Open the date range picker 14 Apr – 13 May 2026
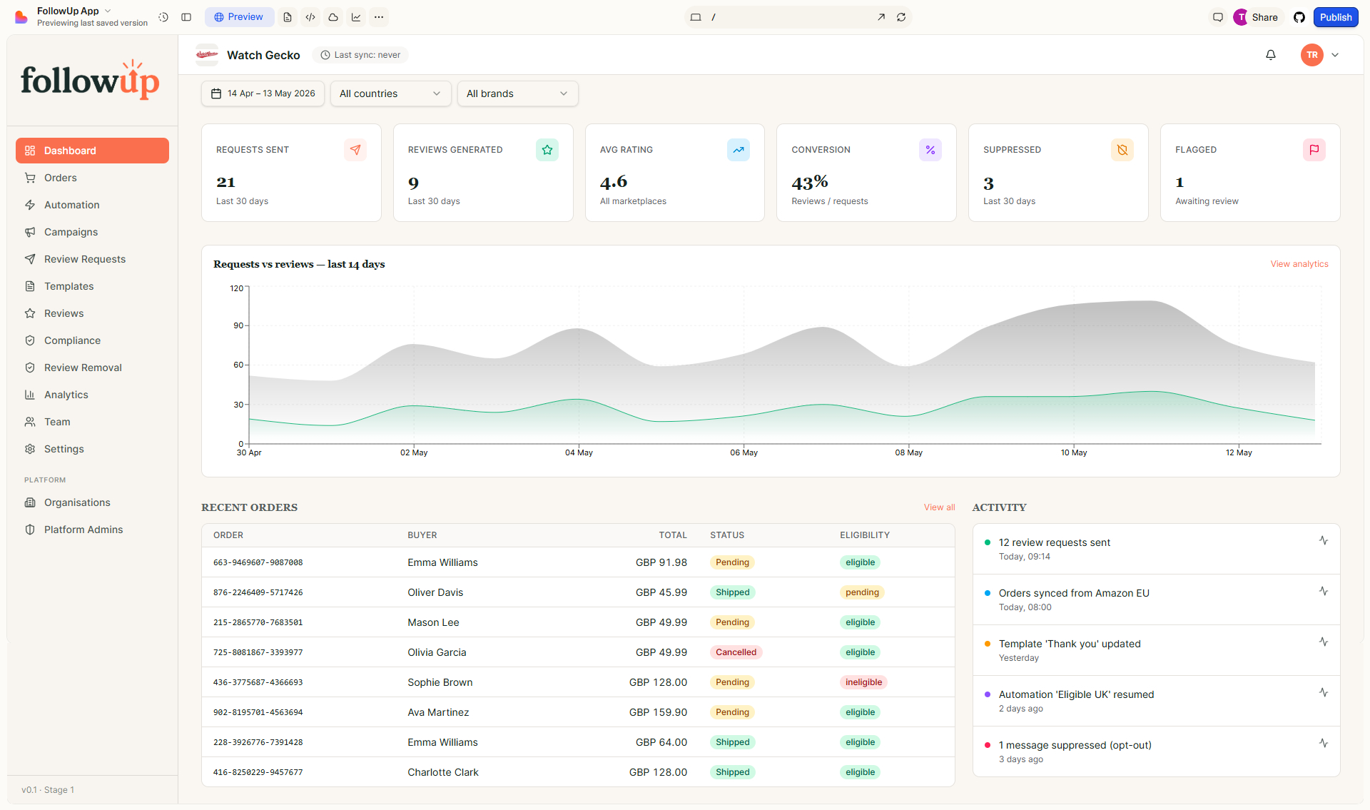This screenshot has width=1370, height=810. 263,93
